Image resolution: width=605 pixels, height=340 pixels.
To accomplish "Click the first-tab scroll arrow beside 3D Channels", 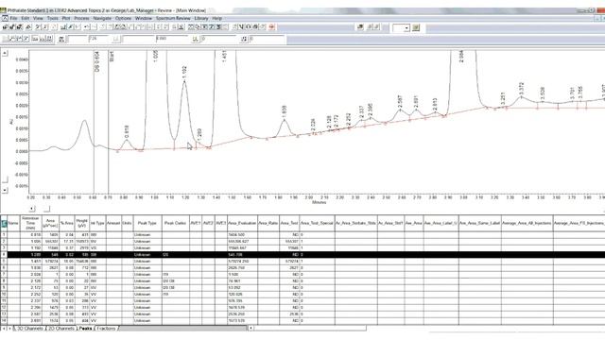I will 4,329.
